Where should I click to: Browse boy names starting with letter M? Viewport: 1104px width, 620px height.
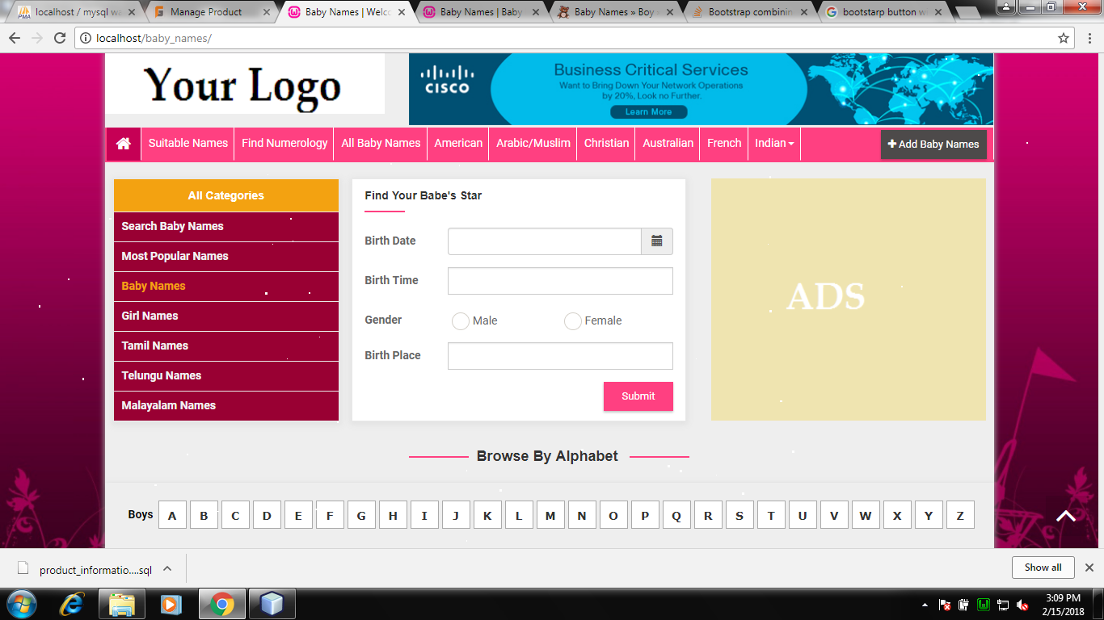point(550,515)
